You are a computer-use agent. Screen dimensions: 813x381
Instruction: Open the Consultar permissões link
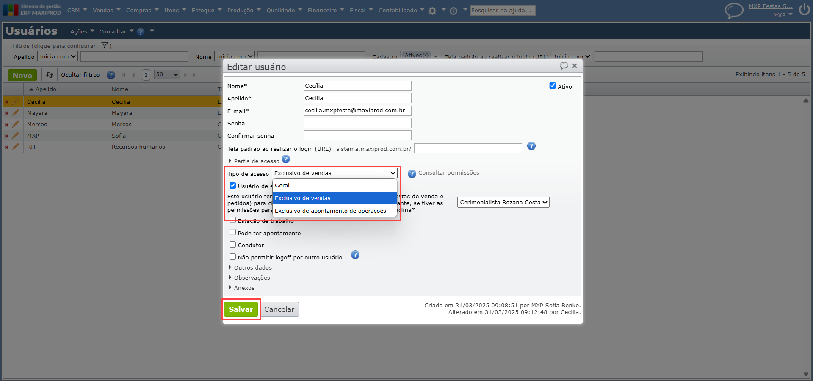pos(449,173)
